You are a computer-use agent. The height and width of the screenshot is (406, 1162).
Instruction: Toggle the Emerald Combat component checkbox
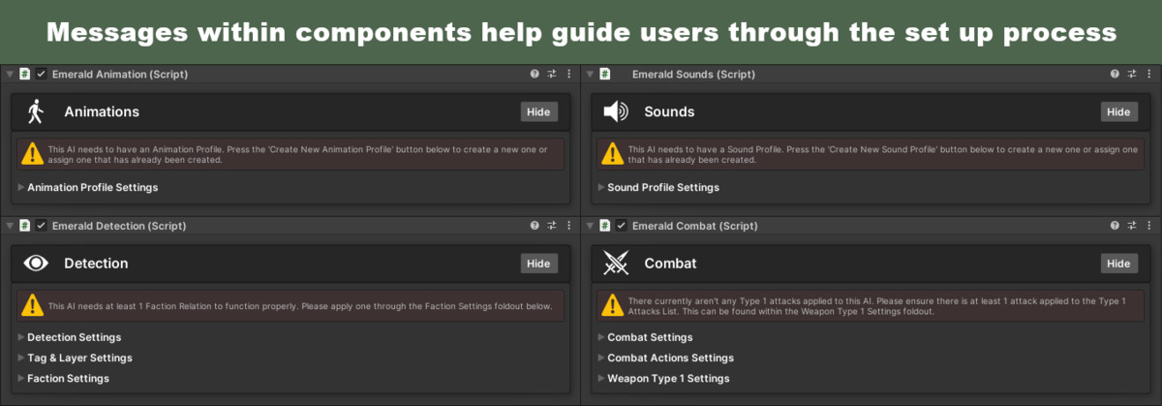point(622,226)
